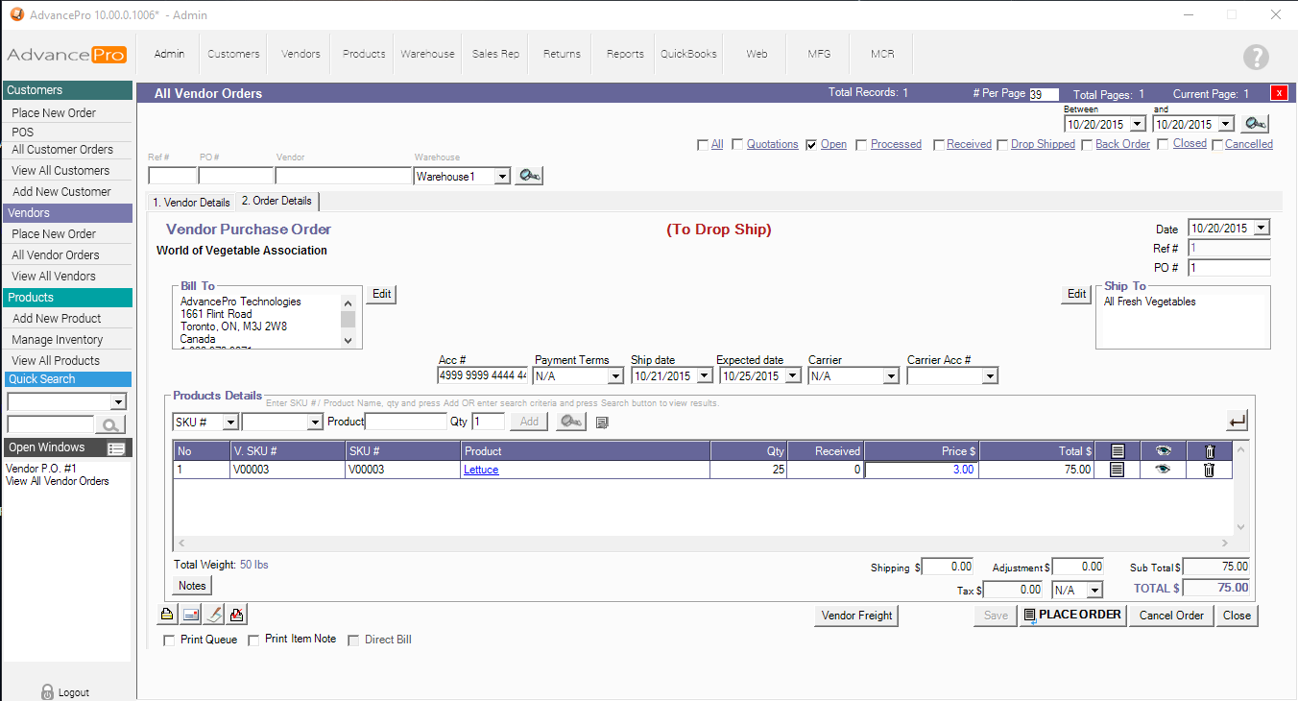Open the Lettuce product link

pos(481,470)
